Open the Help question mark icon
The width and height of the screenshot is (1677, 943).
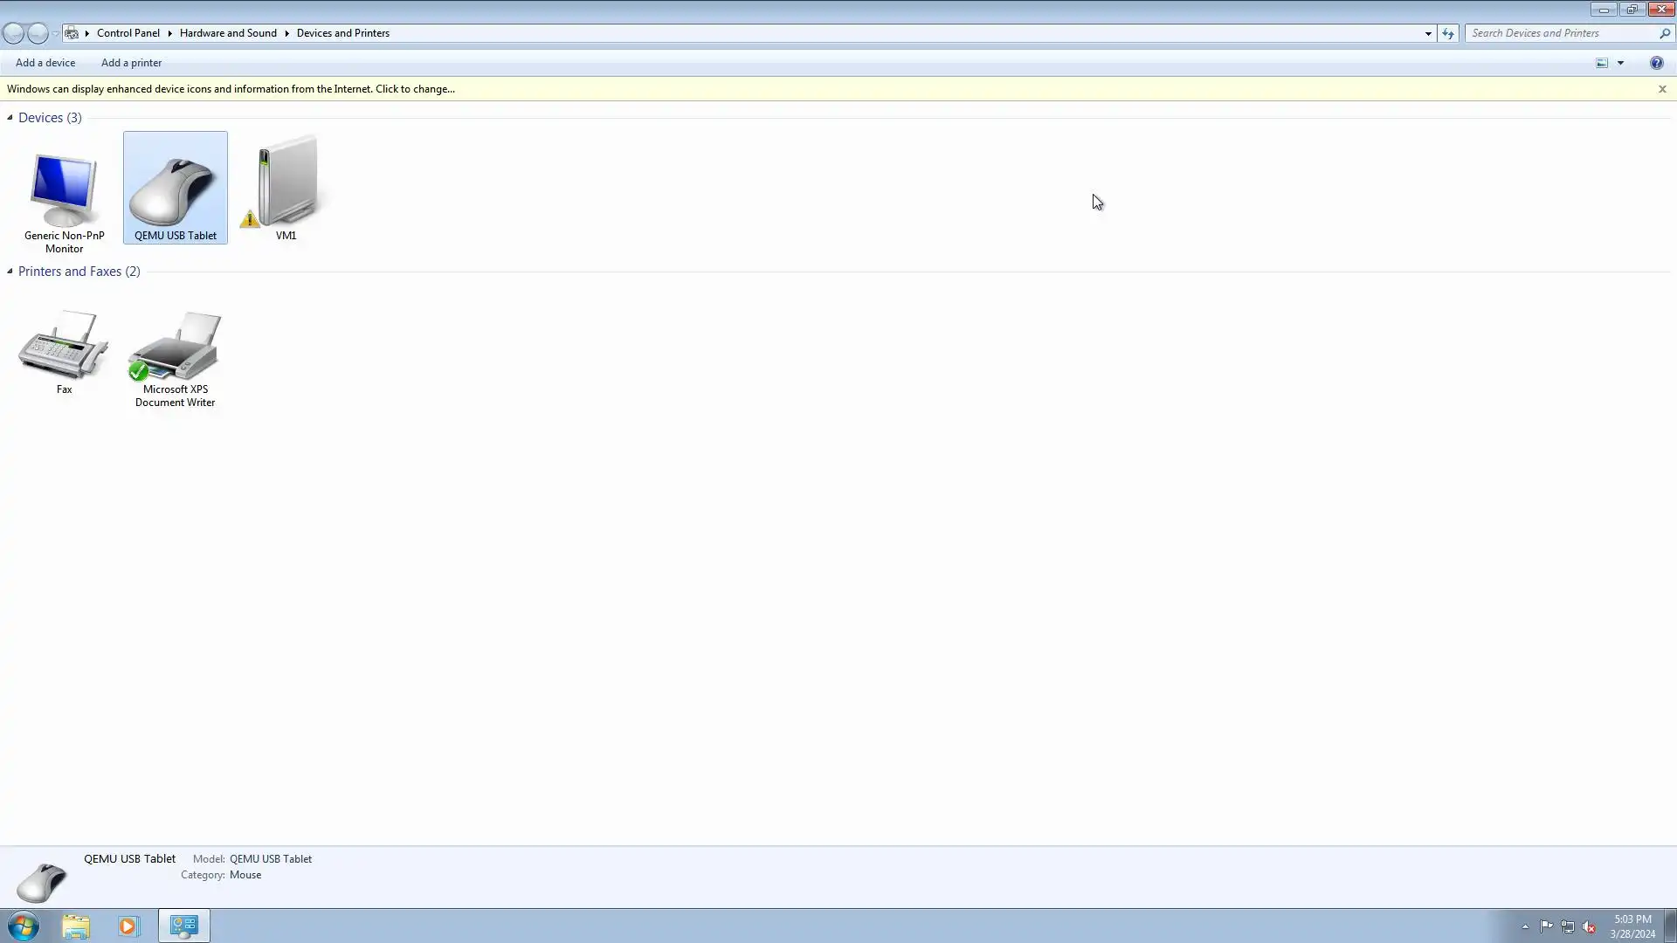coord(1656,63)
